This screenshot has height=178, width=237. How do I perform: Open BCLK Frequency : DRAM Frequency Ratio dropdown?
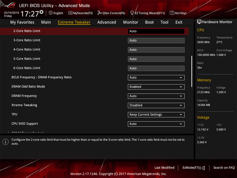(156, 77)
